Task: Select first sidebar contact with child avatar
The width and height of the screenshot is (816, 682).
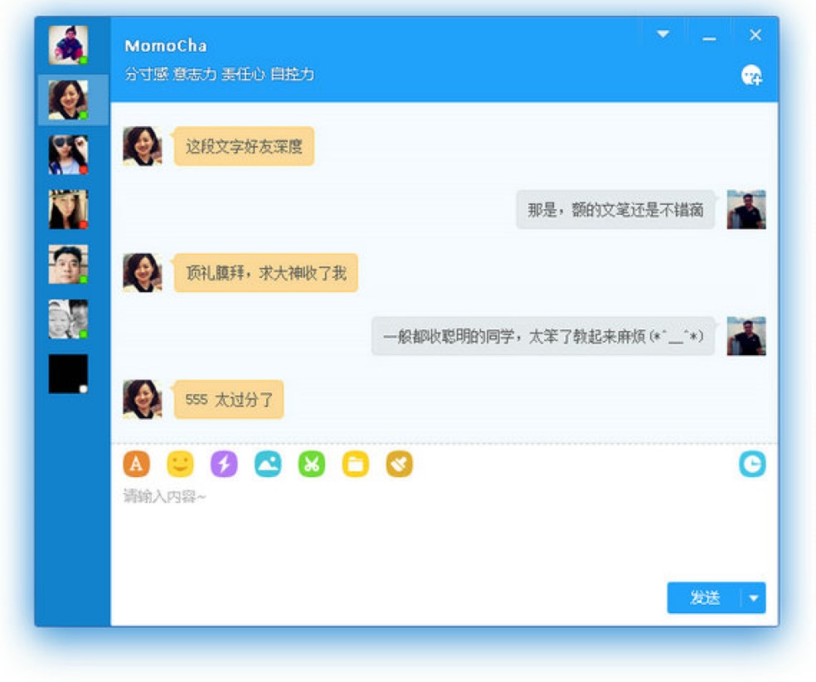Action: (x=68, y=45)
